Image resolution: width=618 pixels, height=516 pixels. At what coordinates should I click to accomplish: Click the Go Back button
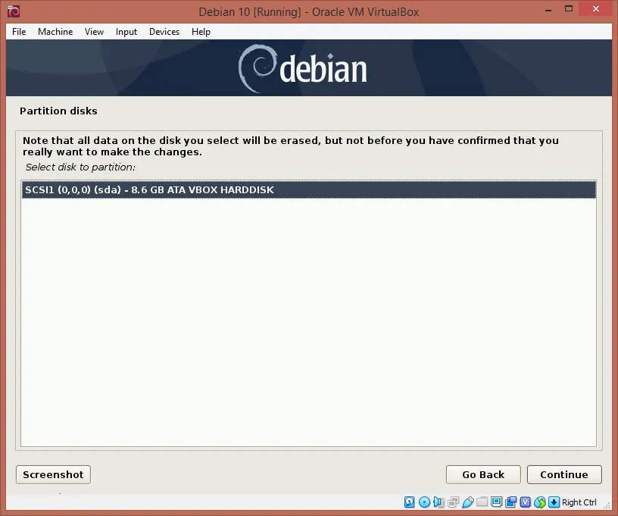tap(483, 474)
